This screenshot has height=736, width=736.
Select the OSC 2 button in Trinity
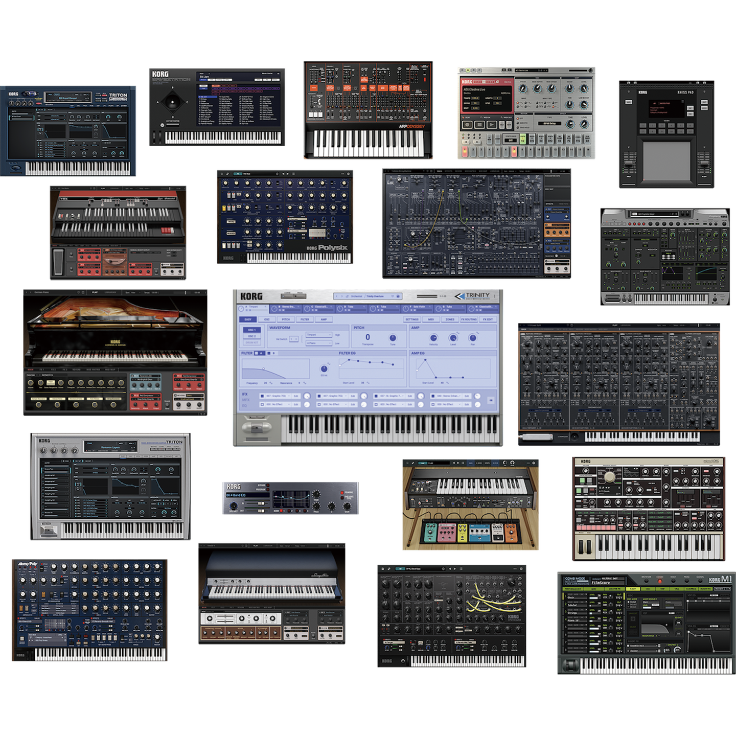coord(251,336)
